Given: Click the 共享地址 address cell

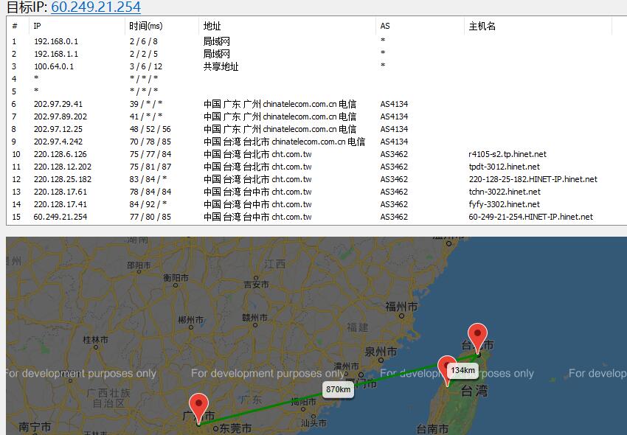Looking at the screenshot, I should 221,66.
